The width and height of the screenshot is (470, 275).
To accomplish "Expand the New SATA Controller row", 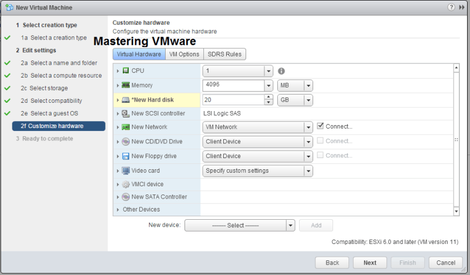I will (x=118, y=197).
